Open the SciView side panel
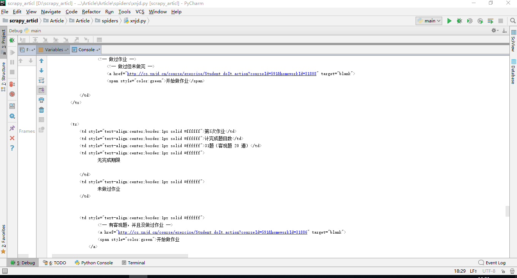Viewport: 517px width, 278px height. pyautogui.click(x=513, y=41)
